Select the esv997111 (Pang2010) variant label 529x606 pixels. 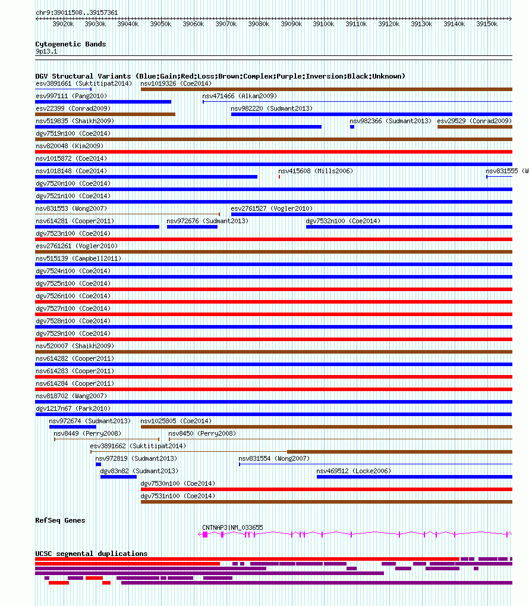coord(71,96)
